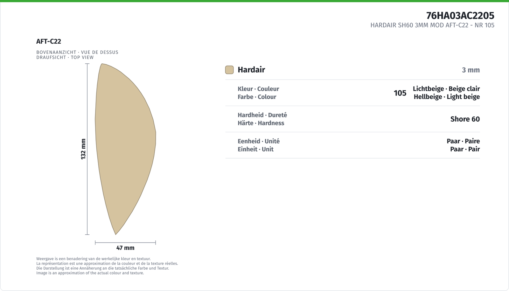Click the Shore 60 value
Viewport: 509px width, 291px height.
(x=465, y=119)
